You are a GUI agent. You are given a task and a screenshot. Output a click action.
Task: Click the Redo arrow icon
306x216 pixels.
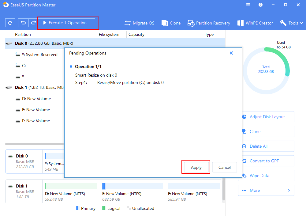click(x=33, y=23)
